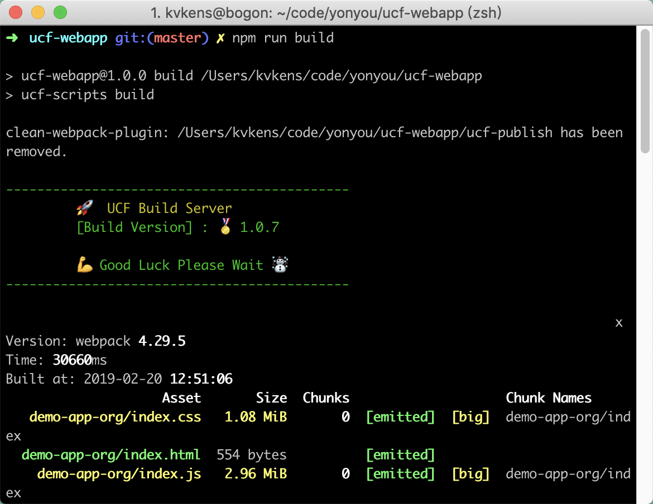
Task: Click webpack version '4.29.5'
Action: point(162,341)
